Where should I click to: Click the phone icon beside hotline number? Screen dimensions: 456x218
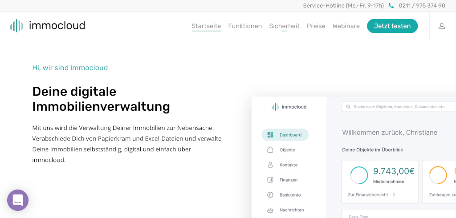point(391,5)
